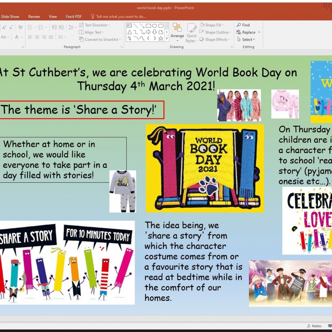
Task: Open the bullets dropdown arrow
Action: tap(35, 27)
